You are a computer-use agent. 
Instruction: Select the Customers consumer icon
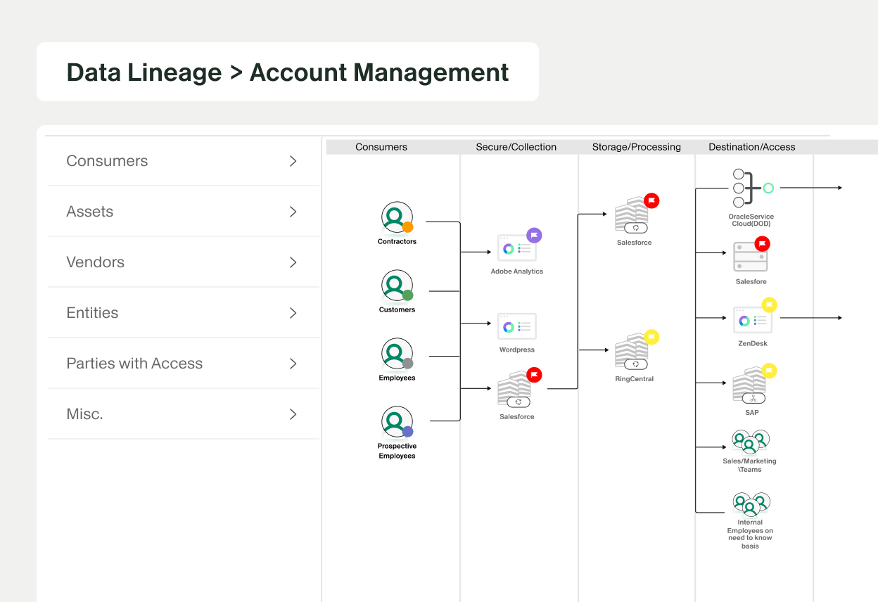coord(397,286)
